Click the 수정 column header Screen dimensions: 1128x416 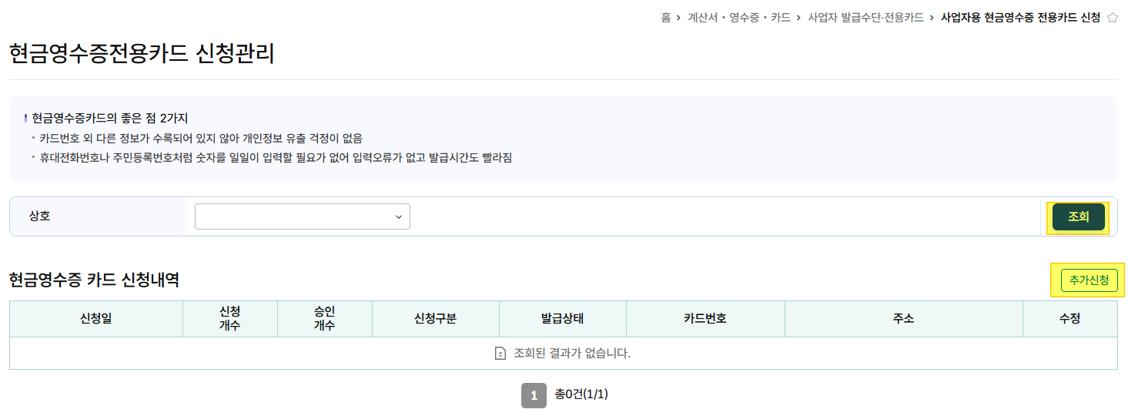[1070, 319]
